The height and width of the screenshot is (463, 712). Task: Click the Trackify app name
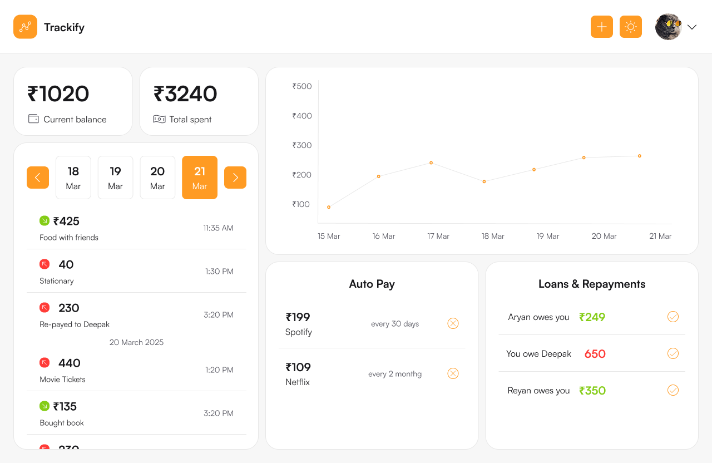point(64,27)
